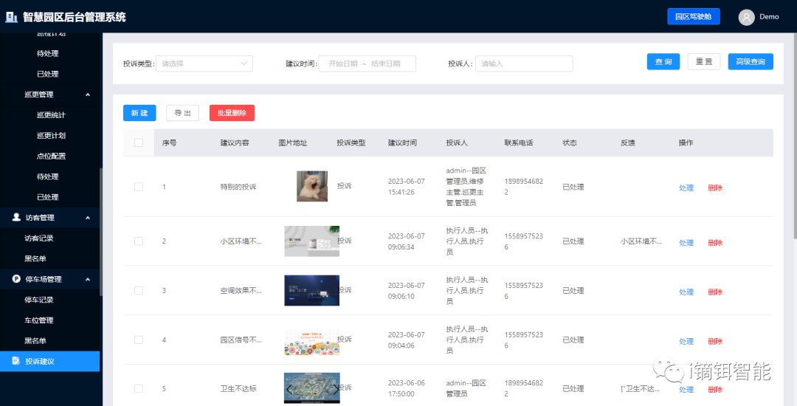Collapse the 停车场管理 sidebar group
797x406 pixels.
(88, 279)
